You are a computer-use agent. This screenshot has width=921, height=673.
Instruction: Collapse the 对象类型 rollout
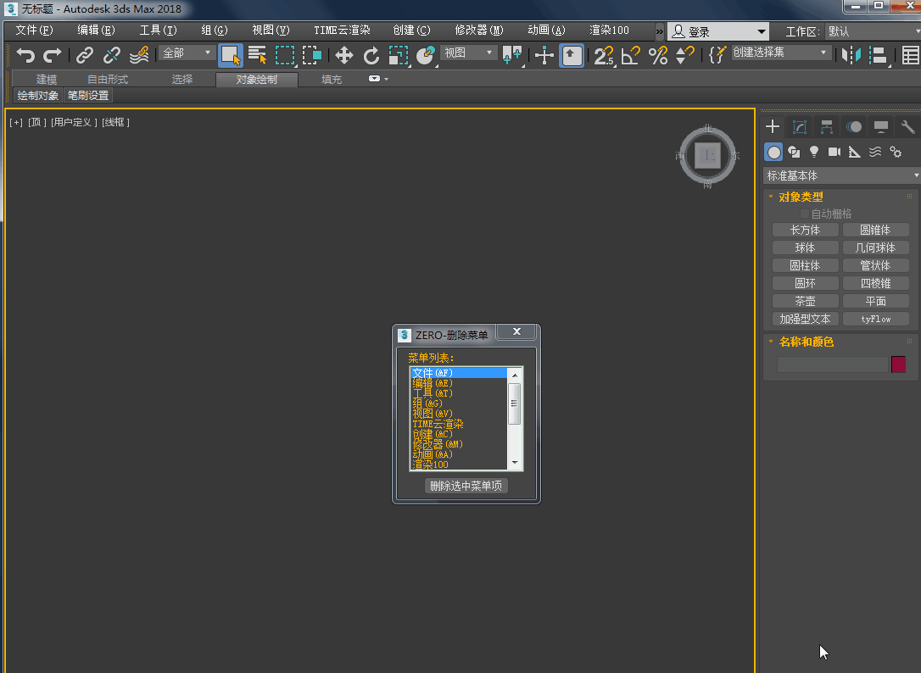click(801, 197)
